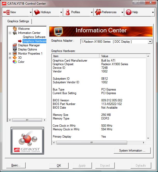The width and height of the screenshot is (158, 172).
Task: Click the tree panel horizontal scrollbar thumb
Action: (27, 120)
